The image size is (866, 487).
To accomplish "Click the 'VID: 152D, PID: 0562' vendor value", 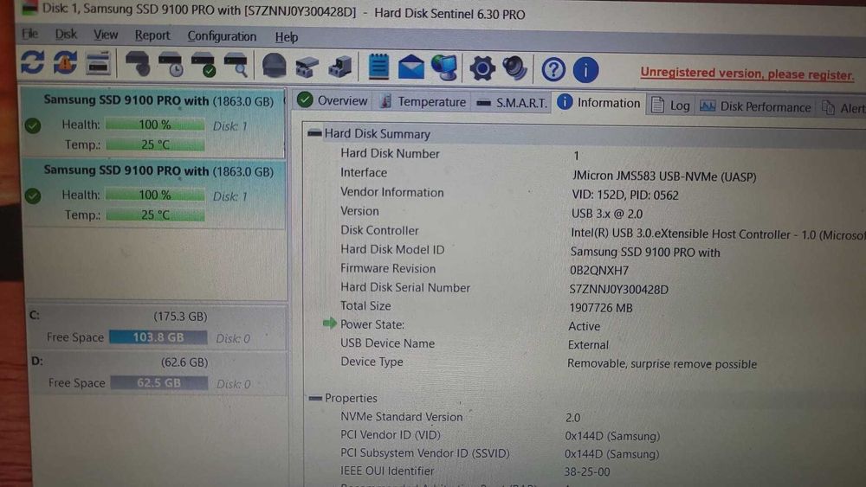I will point(625,195).
